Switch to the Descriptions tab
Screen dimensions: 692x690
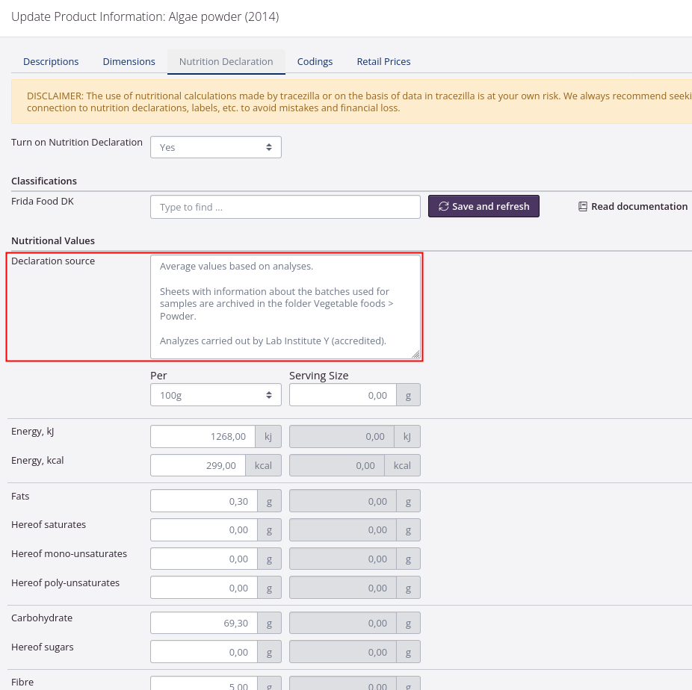tap(51, 61)
